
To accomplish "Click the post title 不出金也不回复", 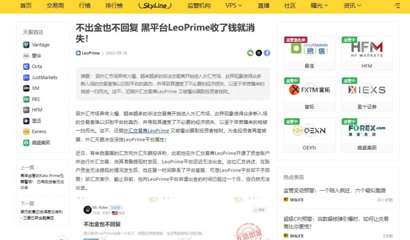I will pos(102,224).
